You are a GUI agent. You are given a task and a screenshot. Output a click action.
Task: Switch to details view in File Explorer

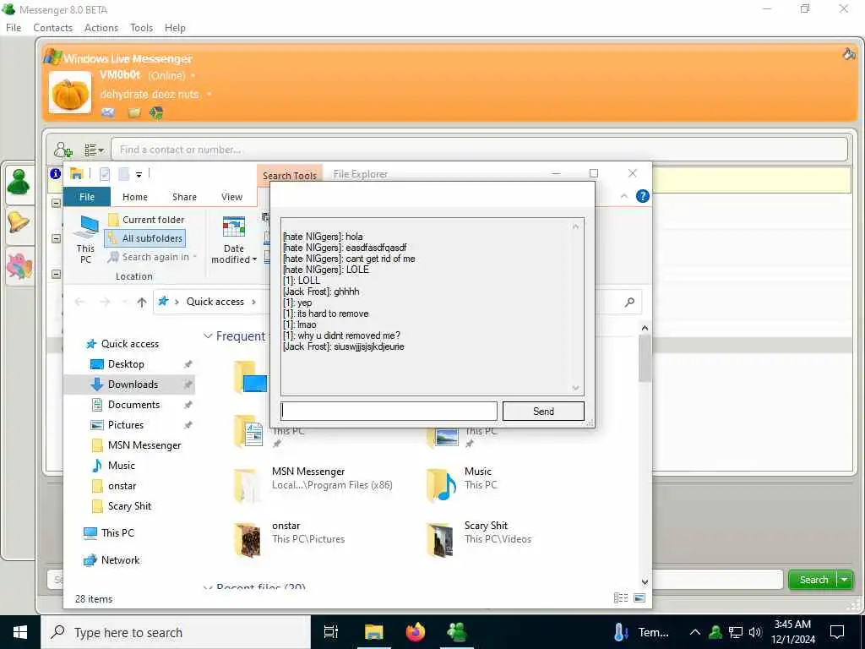(x=621, y=597)
